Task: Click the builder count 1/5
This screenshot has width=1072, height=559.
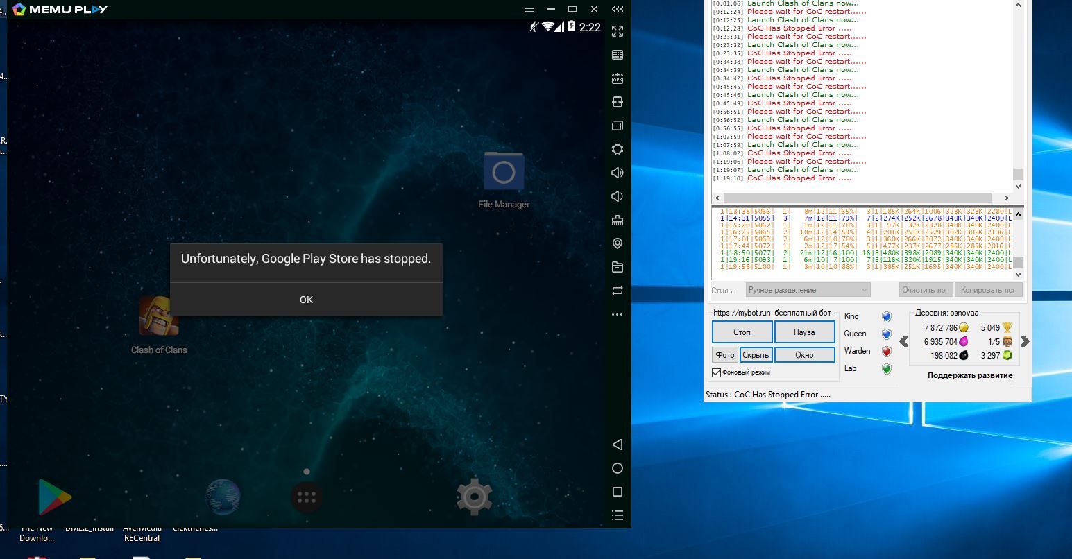Action: [x=994, y=342]
